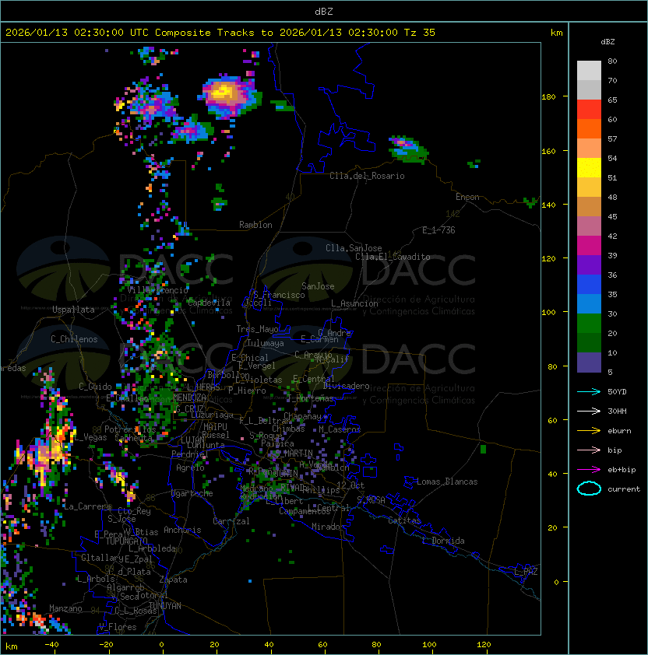Screen dimensions: 648x655
Task: Click the 'Capdevila' place label
Action: [x=209, y=303]
